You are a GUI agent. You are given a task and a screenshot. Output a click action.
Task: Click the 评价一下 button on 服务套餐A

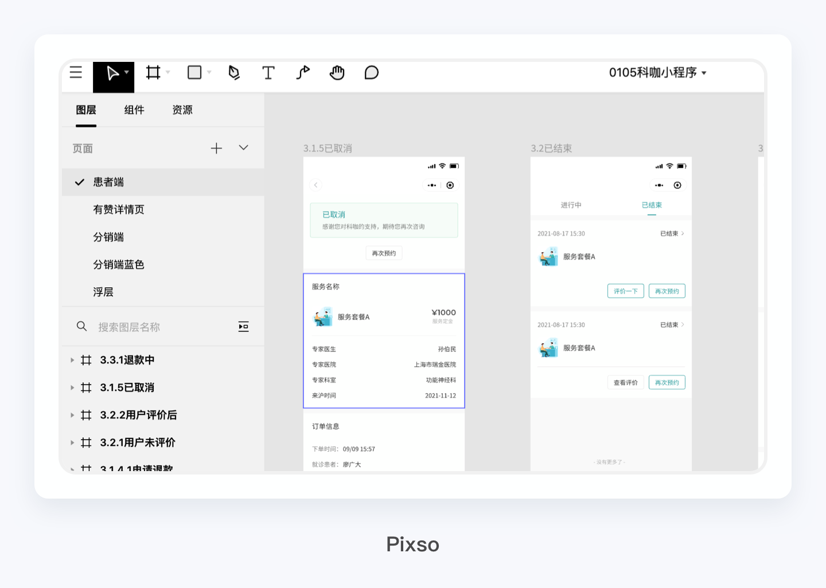pos(625,291)
